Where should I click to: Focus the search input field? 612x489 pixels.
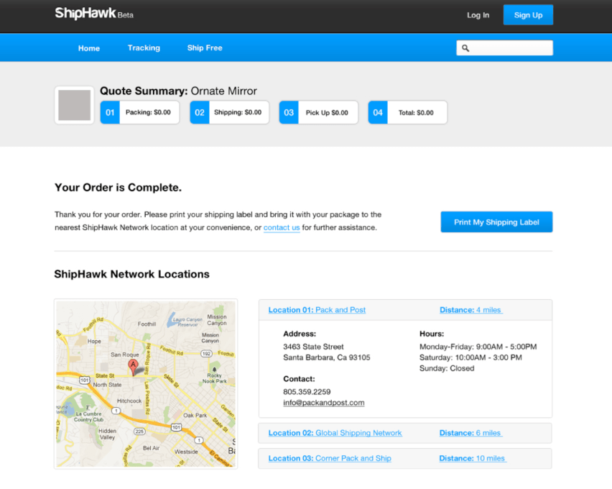pyautogui.click(x=510, y=48)
